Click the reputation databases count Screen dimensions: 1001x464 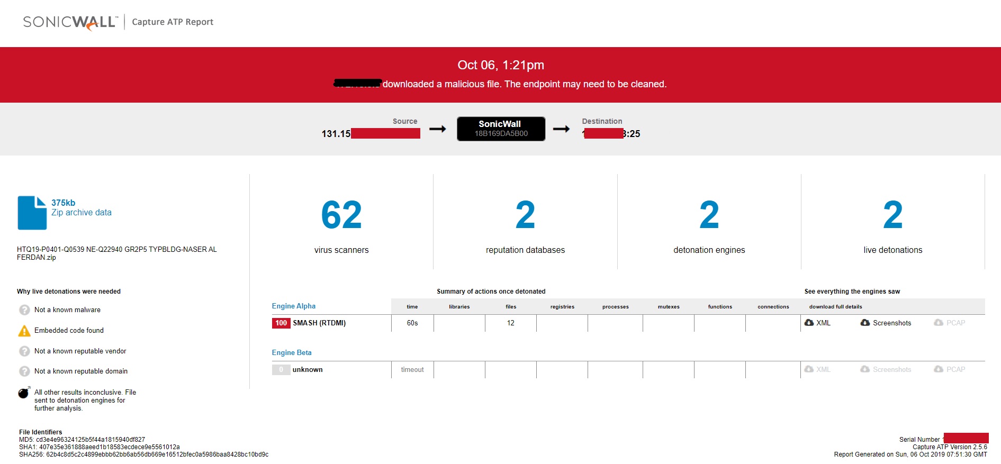(x=525, y=215)
